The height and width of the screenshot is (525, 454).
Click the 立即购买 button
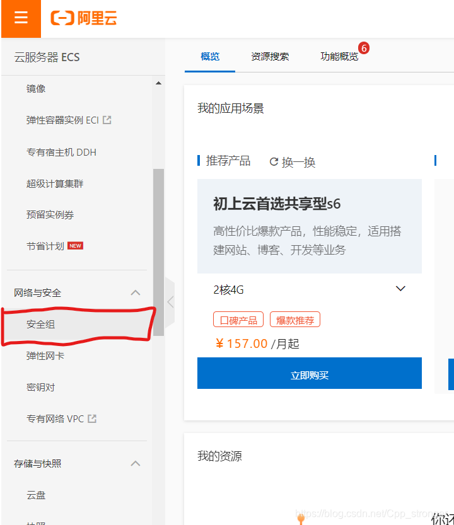pos(309,373)
